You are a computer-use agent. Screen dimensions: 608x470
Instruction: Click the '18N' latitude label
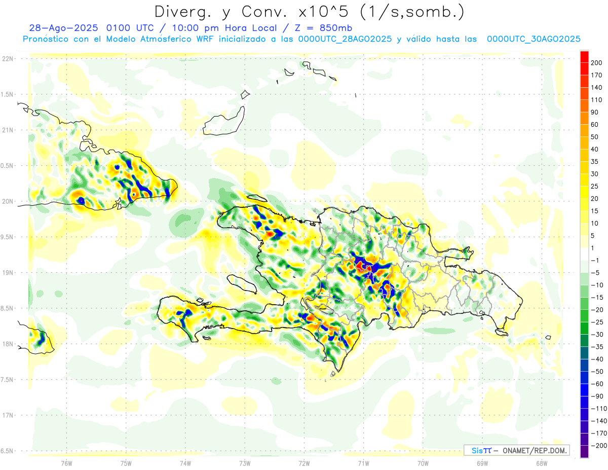[x=8, y=344]
